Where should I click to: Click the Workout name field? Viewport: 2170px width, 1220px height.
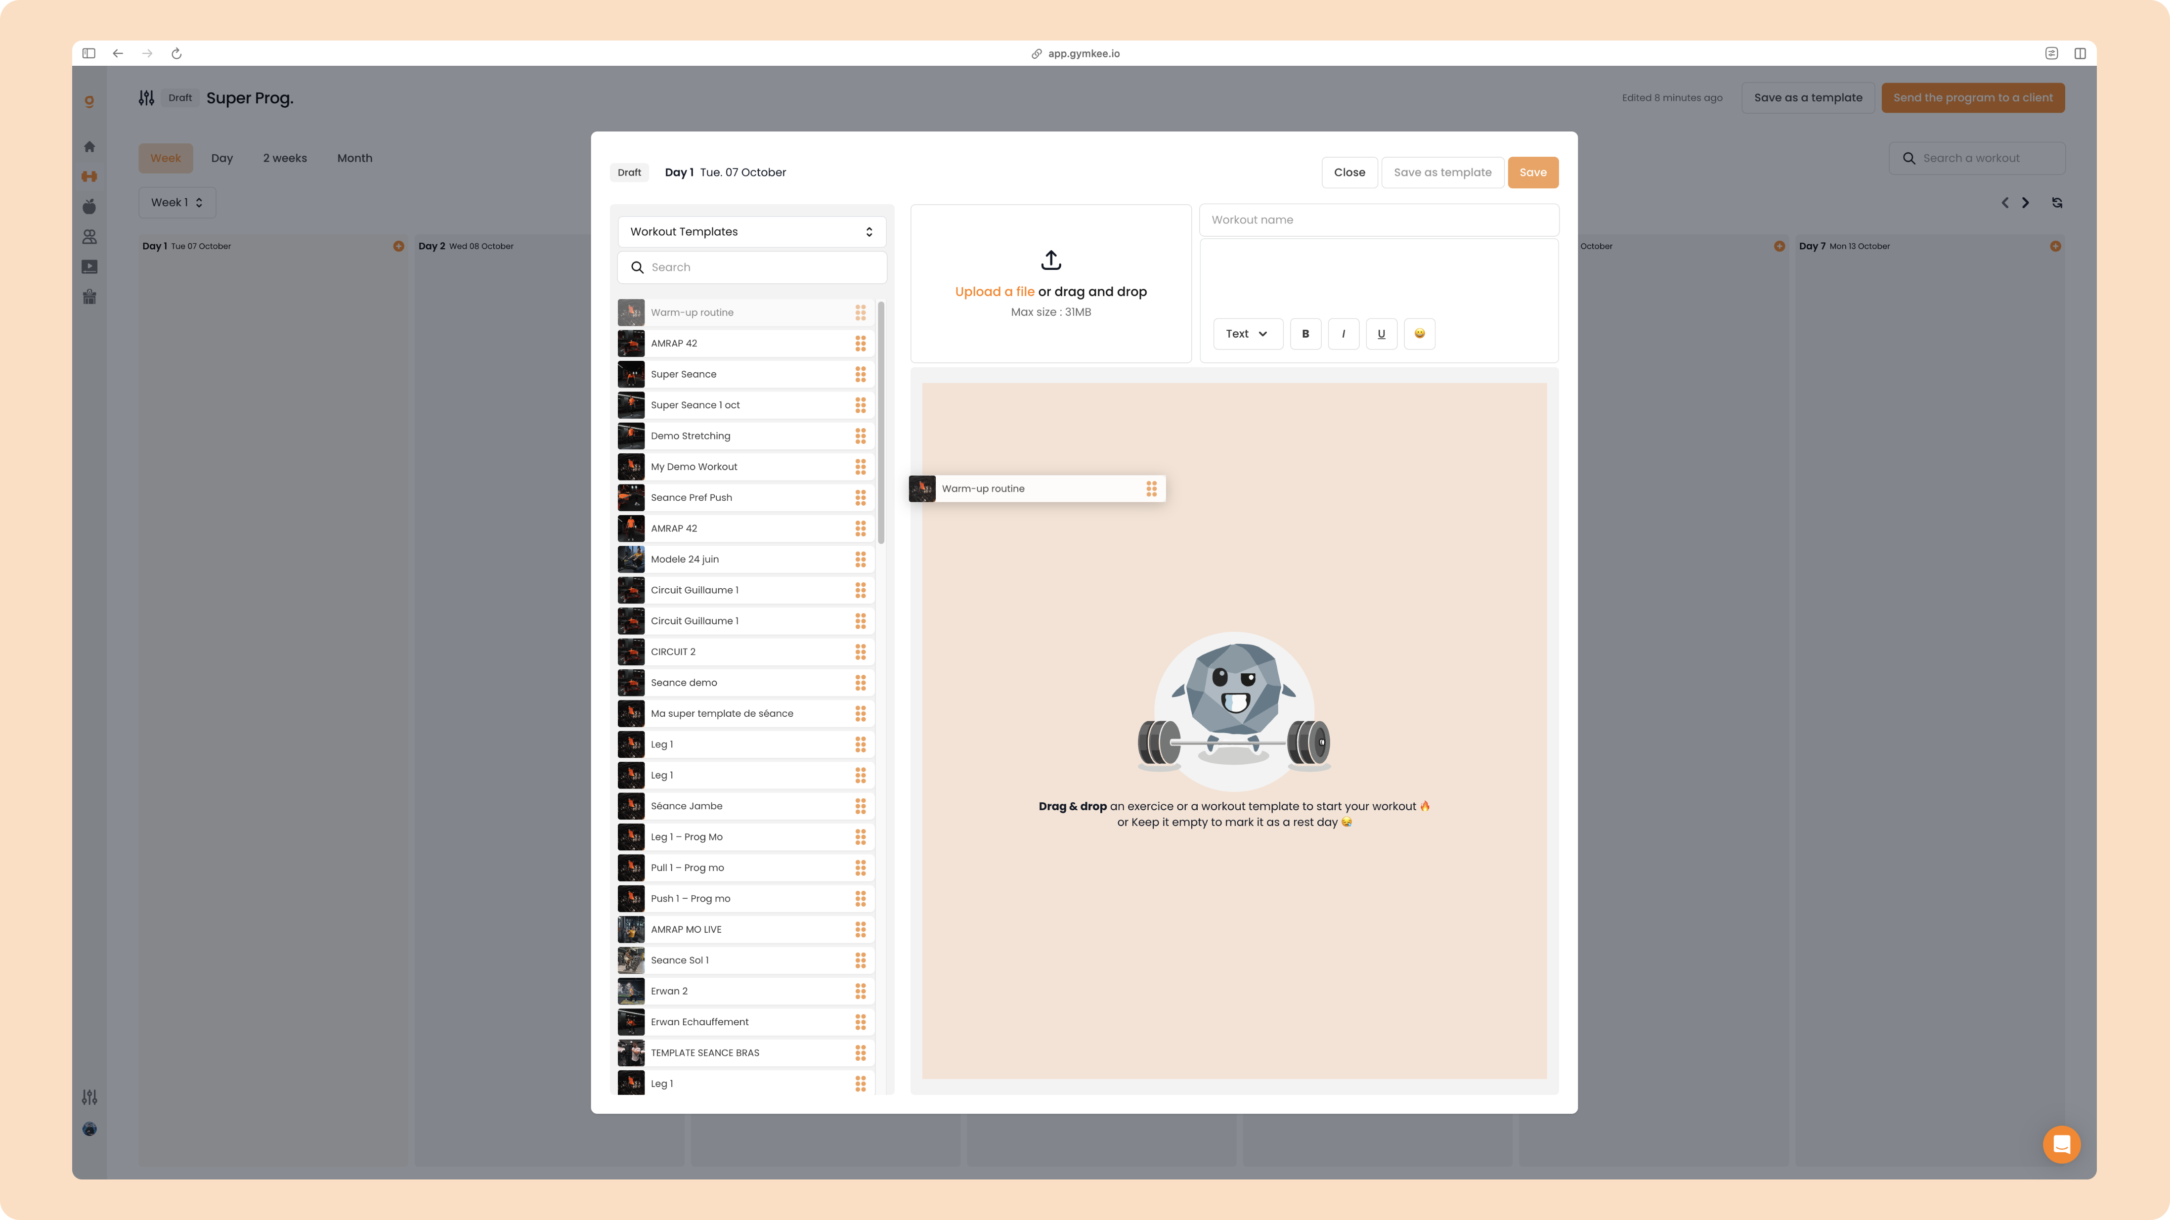(1378, 220)
